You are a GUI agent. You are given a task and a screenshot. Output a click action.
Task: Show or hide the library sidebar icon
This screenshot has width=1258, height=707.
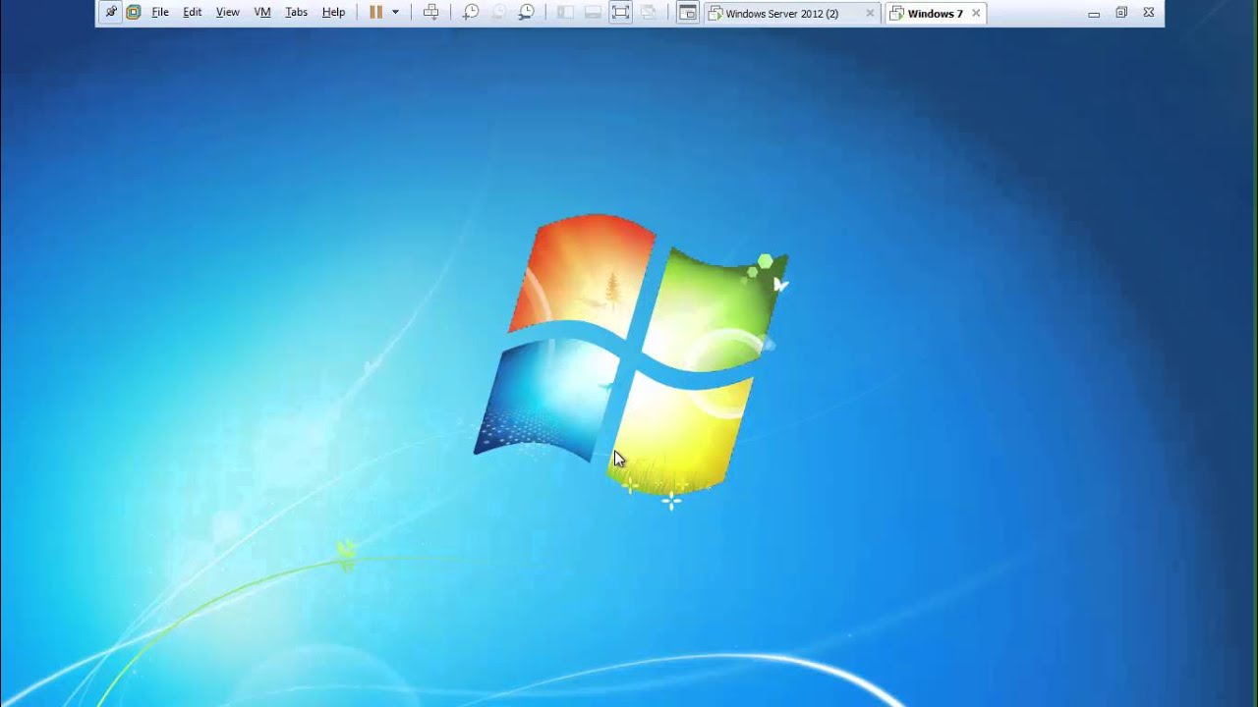[565, 13]
